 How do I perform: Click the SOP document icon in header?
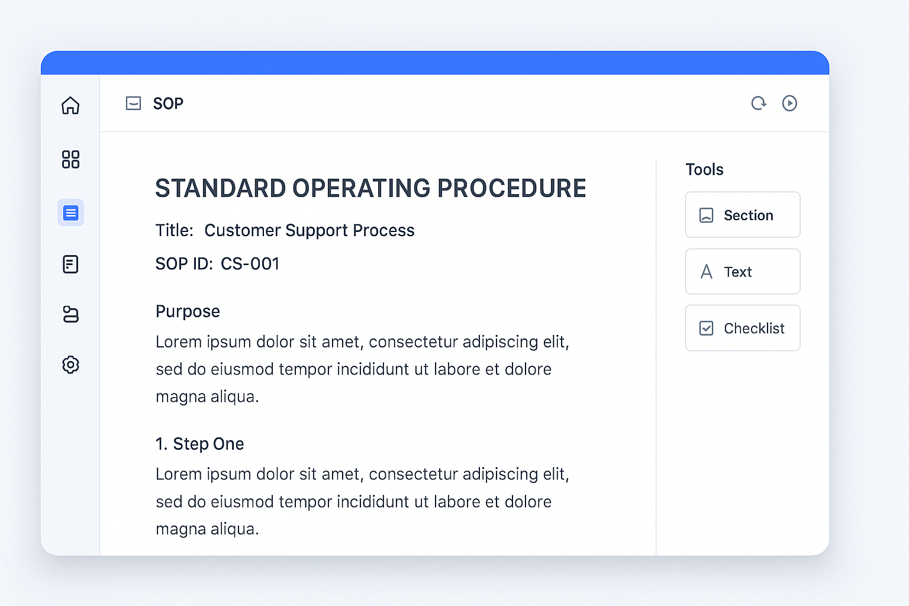coord(134,104)
